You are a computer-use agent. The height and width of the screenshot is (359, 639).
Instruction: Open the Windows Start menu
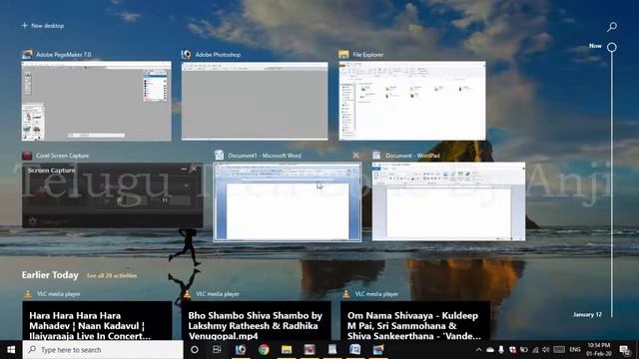11,350
